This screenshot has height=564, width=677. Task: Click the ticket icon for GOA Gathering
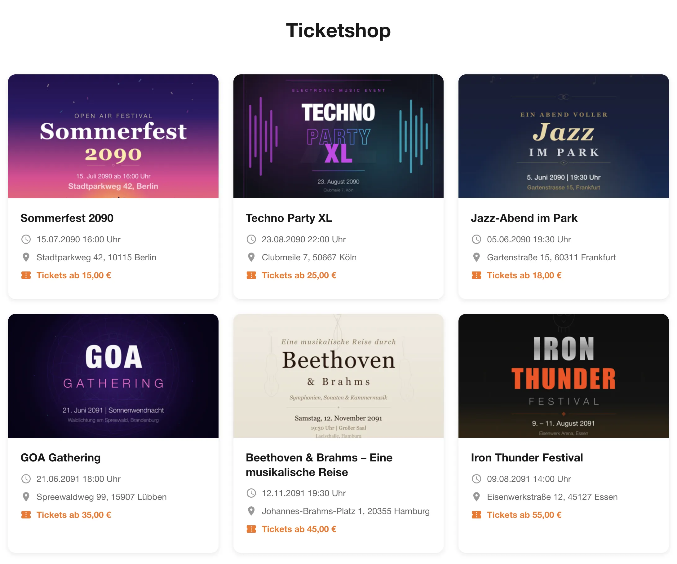click(26, 515)
